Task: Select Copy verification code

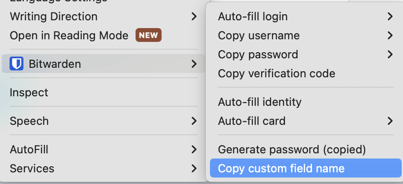Action: (x=276, y=73)
